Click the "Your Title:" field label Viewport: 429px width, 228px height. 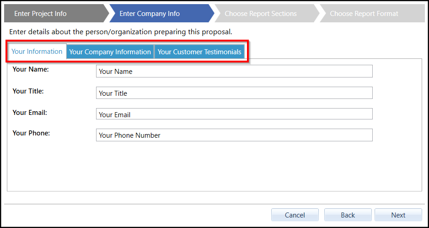pos(28,91)
